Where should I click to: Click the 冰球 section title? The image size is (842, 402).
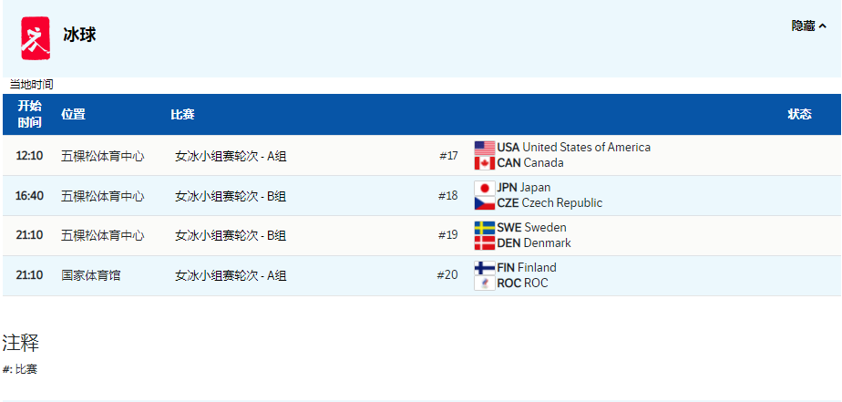79,36
